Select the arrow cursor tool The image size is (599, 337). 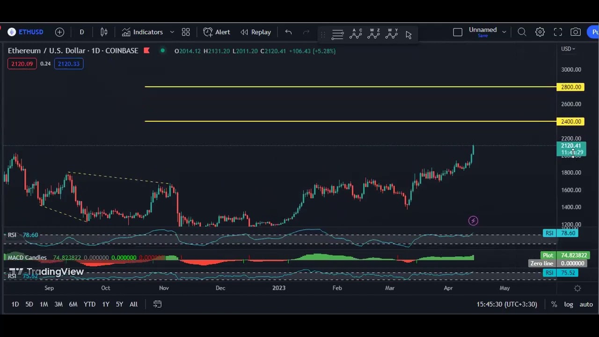(x=409, y=35)
